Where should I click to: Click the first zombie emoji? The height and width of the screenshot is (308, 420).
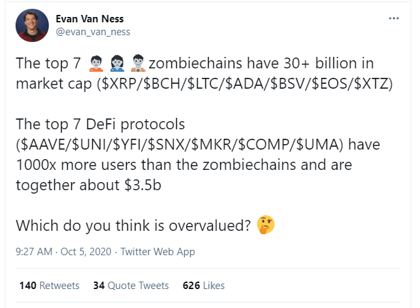point(96,64)
